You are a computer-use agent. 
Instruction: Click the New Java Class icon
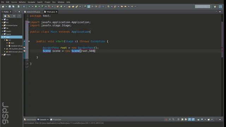pyautogui.click(x=61, y=6)
